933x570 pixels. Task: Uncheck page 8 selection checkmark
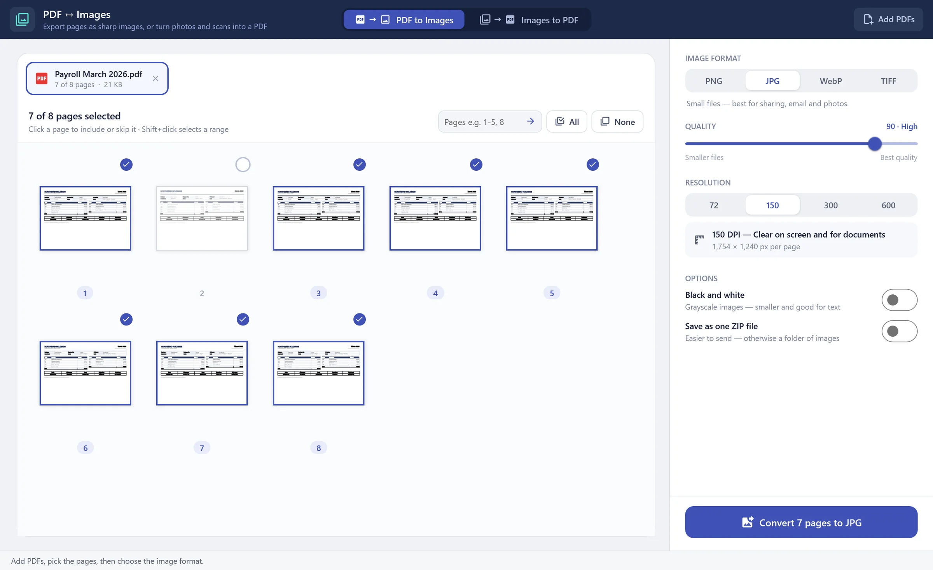(360, 319)
